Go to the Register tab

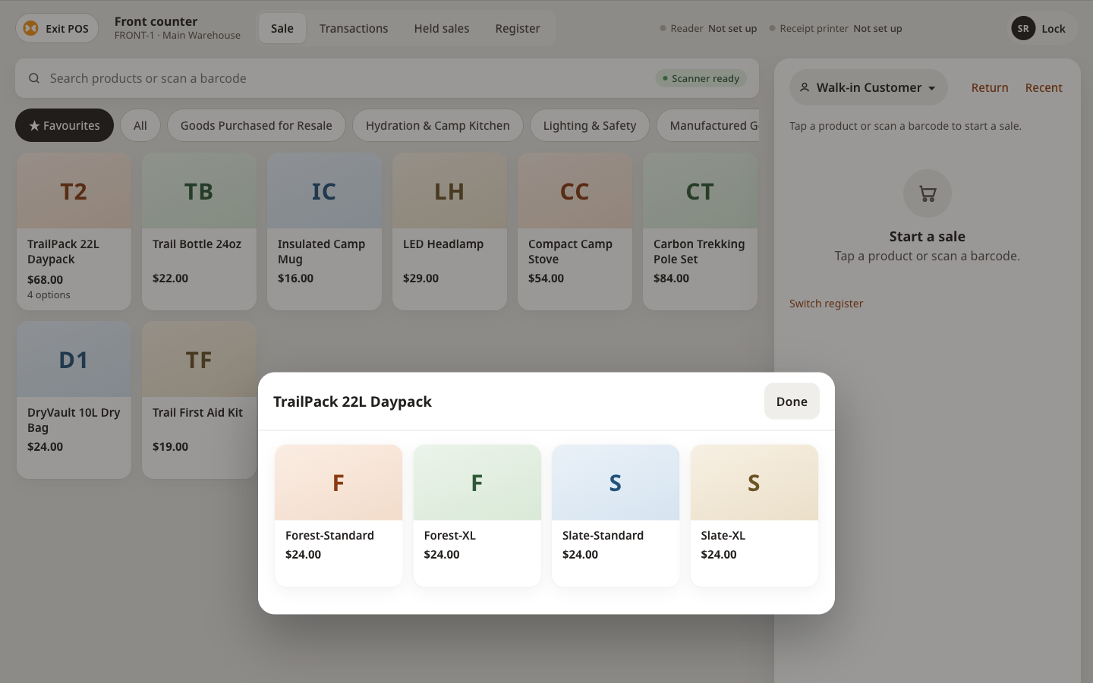pyautogui.click(x=518, y=28)
